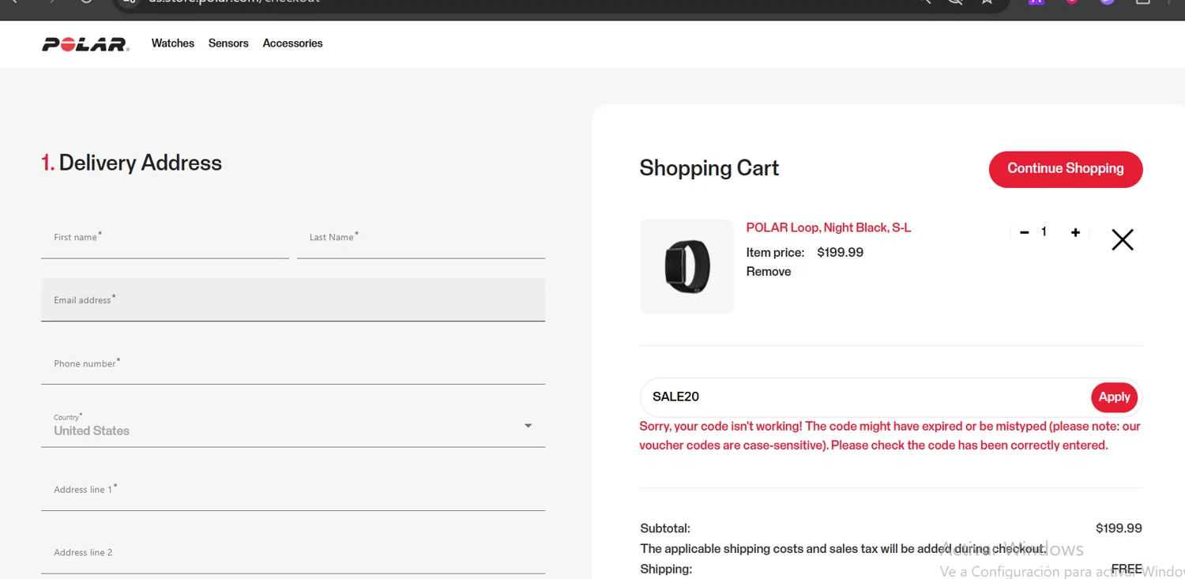The width and height of the screenshot is (1185, 579).
Task: Decrease quantity with the minus icon
Action: 1025,232
